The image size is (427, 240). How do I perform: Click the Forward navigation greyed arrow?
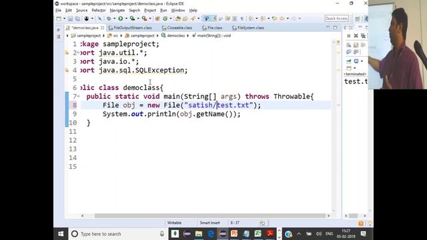pyautogui.click(x=294, y=19)
